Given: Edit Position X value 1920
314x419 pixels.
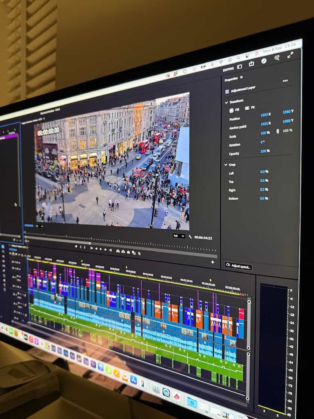Looking at the screenshot, I should click(265, 115).
